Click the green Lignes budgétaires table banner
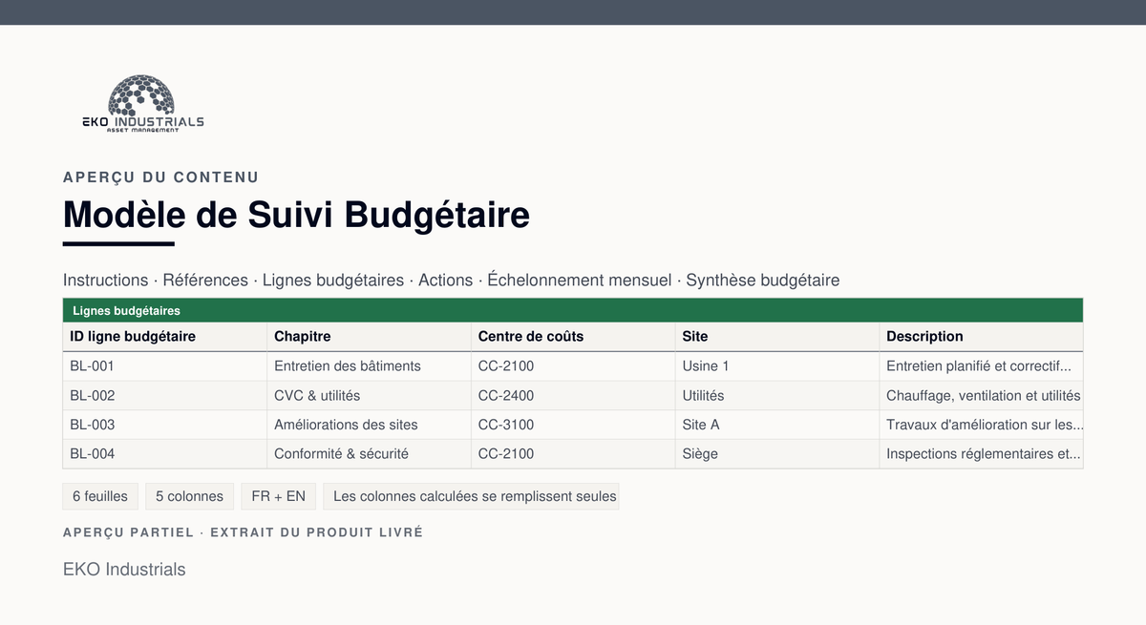Image resolution: width=1146 pixels, height=625 pixels. coord(573,310)
